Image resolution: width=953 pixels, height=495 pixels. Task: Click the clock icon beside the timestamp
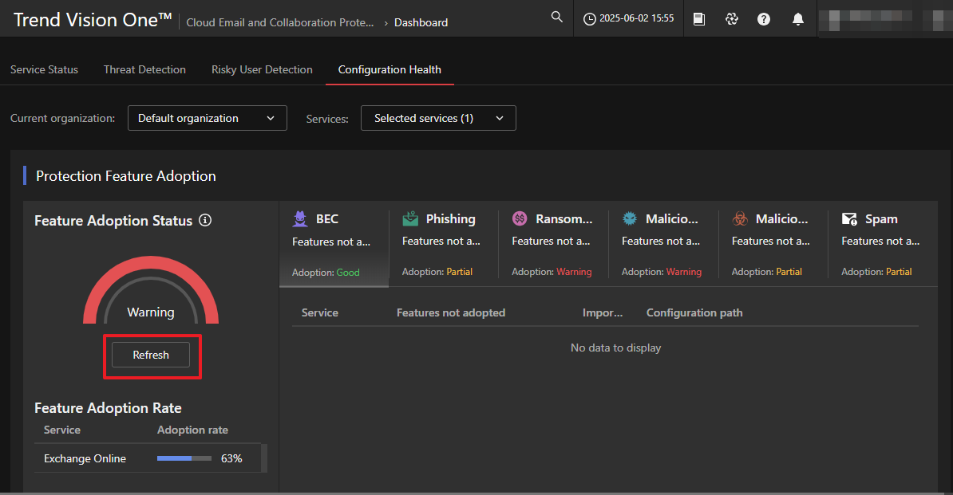590,19
